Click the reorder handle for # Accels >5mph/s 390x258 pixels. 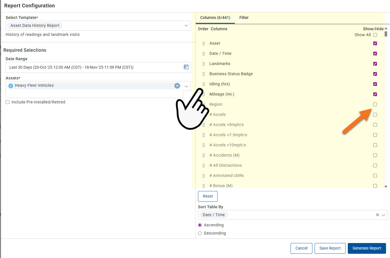click(x=204, y=125)
